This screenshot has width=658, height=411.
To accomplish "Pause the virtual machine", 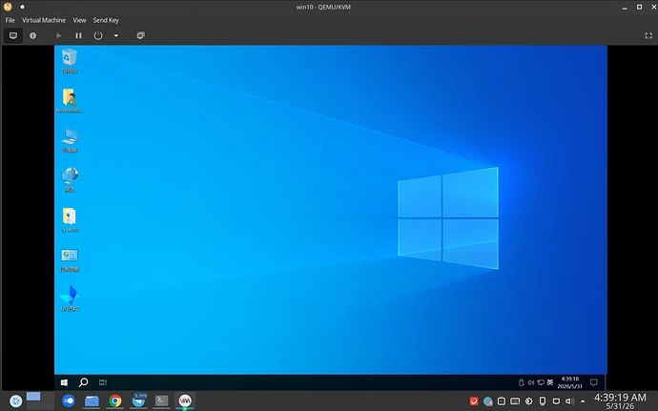I will pos(78,35).
